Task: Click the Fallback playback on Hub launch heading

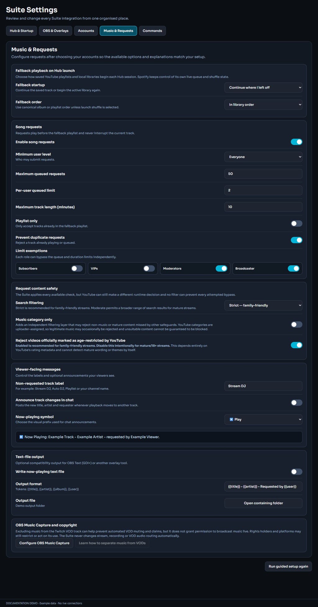Action: click(45, 71)
